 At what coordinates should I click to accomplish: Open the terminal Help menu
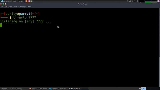29,7
